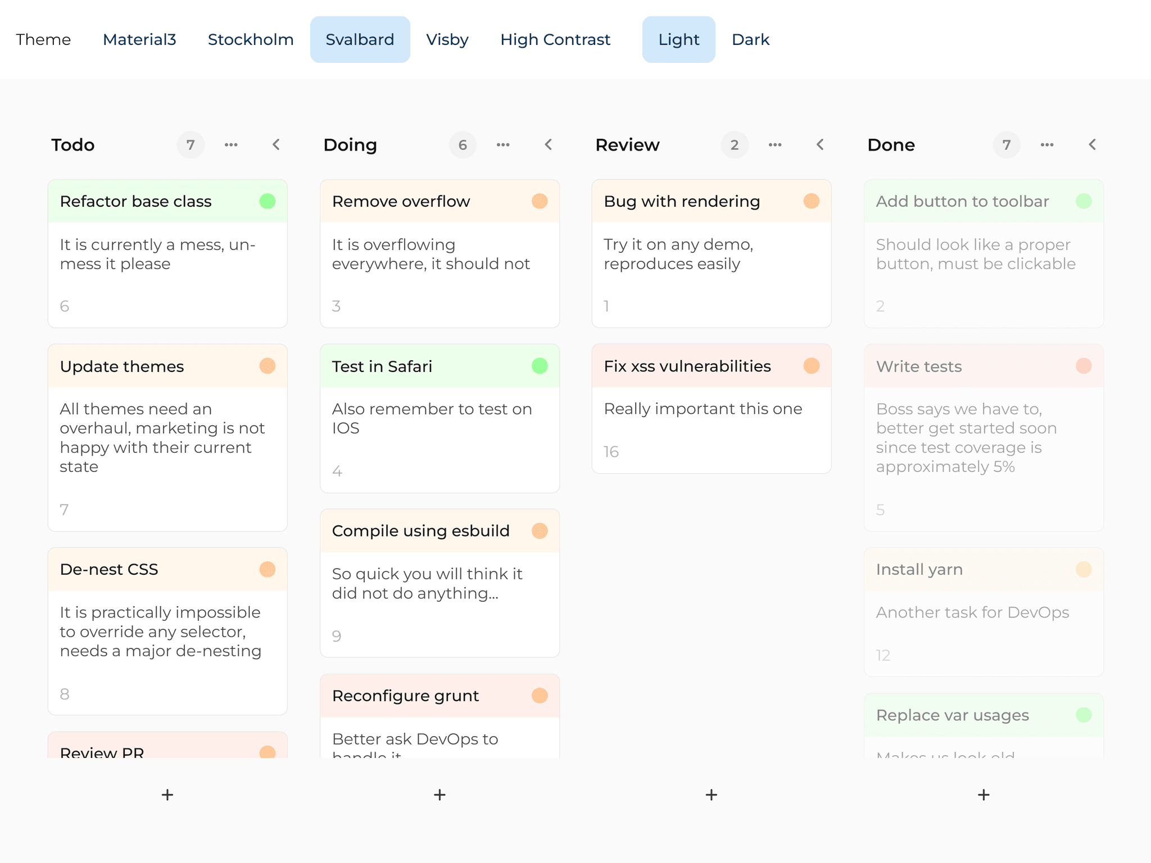
Task: Toggle the status dot on Test in Safari
Action: [x=540, y=366]
